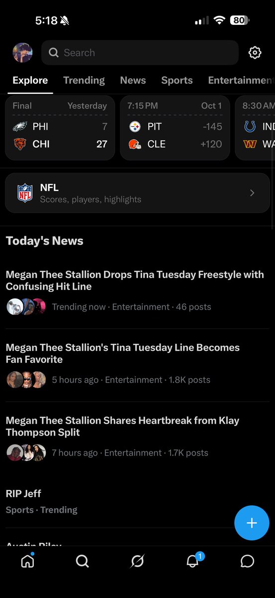Open the PHI vs CHI final score card
This screenshot has height=598, width=275.
tap(60, 128)
